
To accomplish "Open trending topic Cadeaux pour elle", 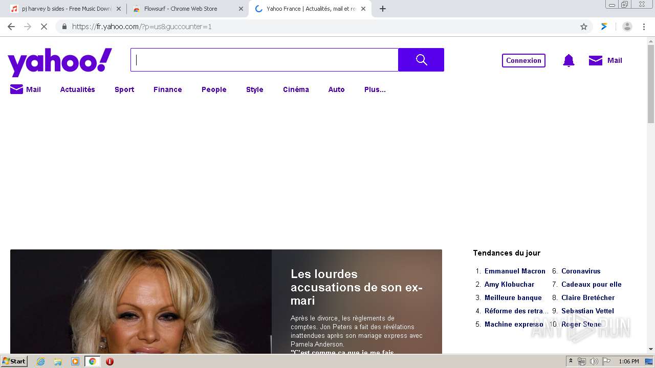I will tap(592, 284).
